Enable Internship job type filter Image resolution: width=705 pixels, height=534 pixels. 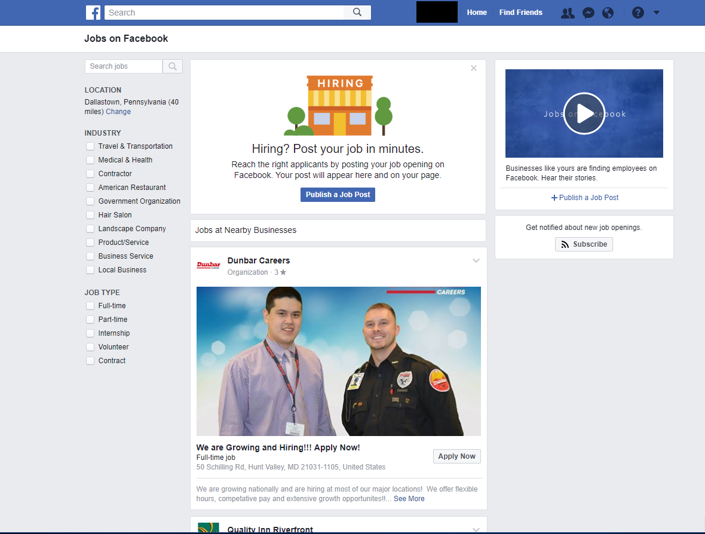point(90,333)
